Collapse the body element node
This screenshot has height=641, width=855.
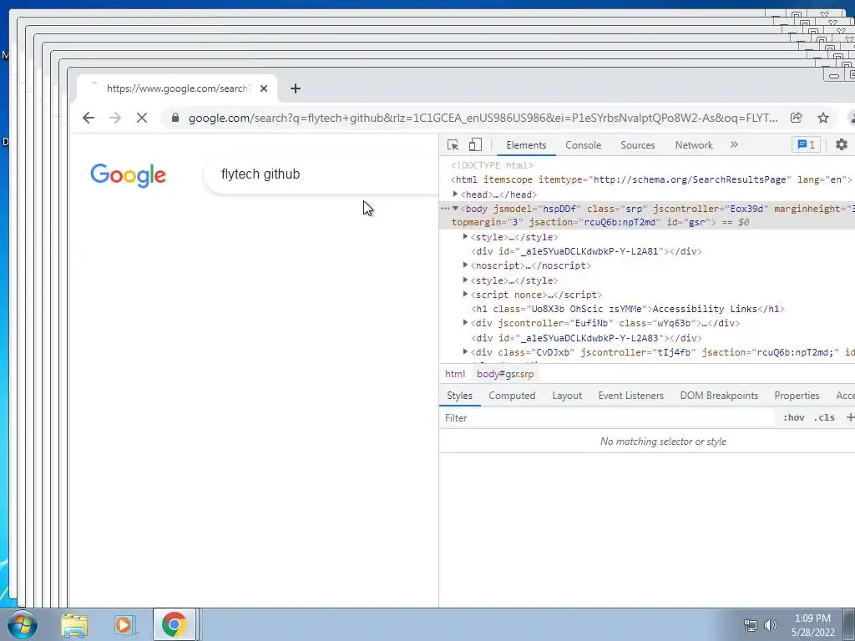pos(455,209)
